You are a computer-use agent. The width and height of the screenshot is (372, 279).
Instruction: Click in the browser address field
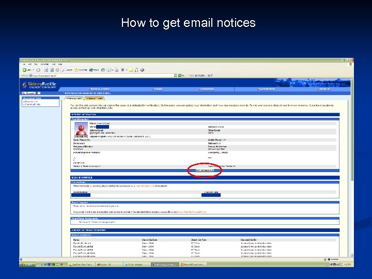[x=102, y=75]
